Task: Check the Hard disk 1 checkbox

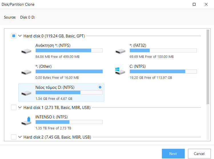Action: pos(14,107)
